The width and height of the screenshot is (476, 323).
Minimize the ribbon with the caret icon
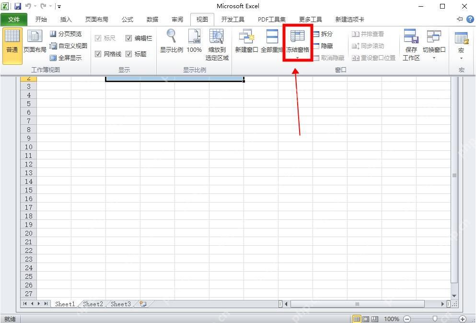coord(460,20)
